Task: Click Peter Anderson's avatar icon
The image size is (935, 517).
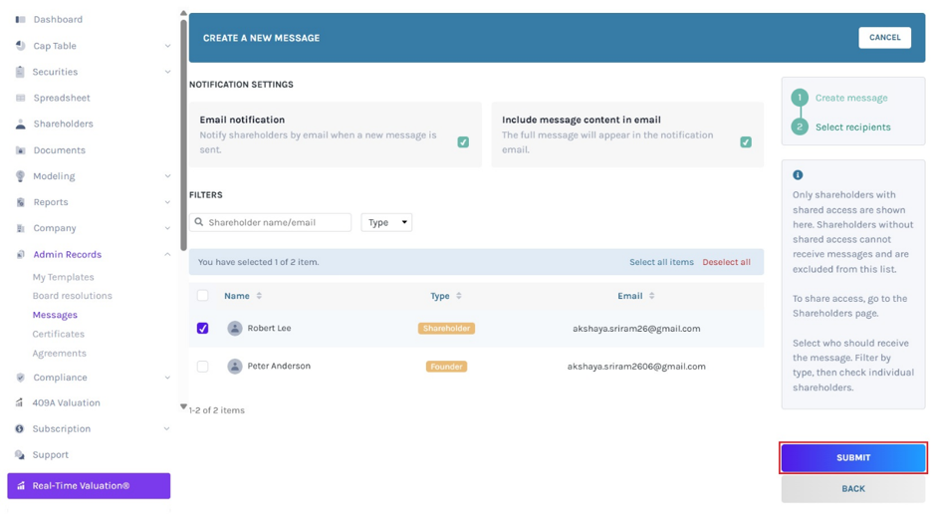Action: coord(235,367)
